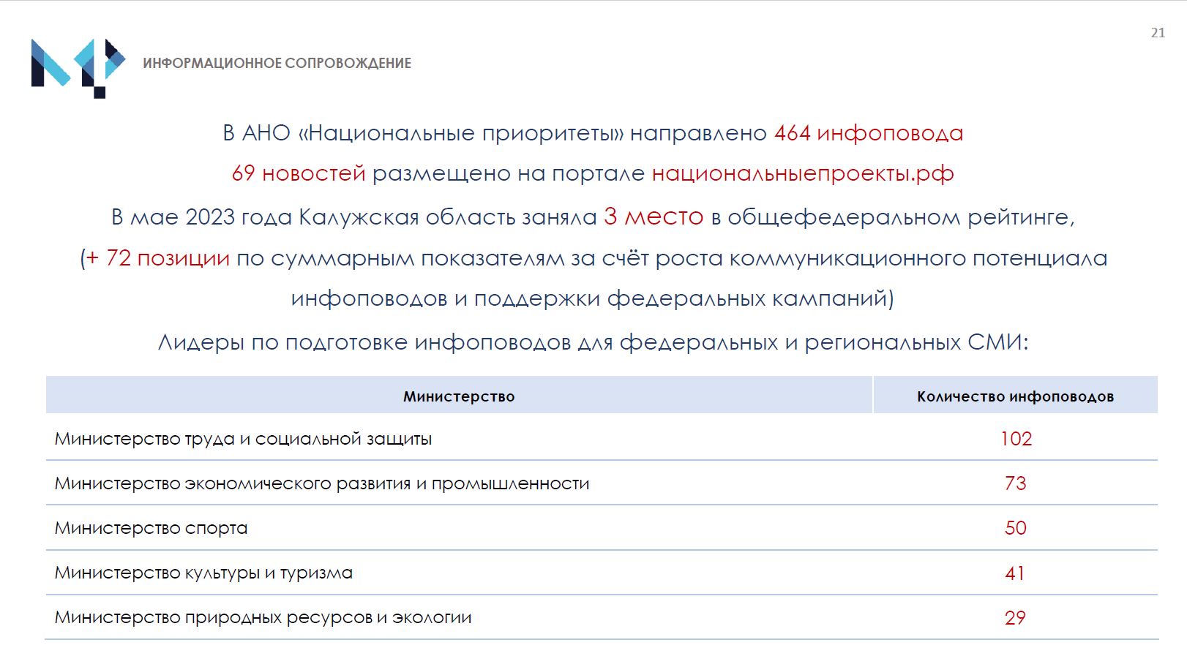Select the heading 'ИНФОРМАЦИОННОЕ СОПРОВОЖДЕНИЕ'
The image size is (1187, 667).
[x=277, y=64]
